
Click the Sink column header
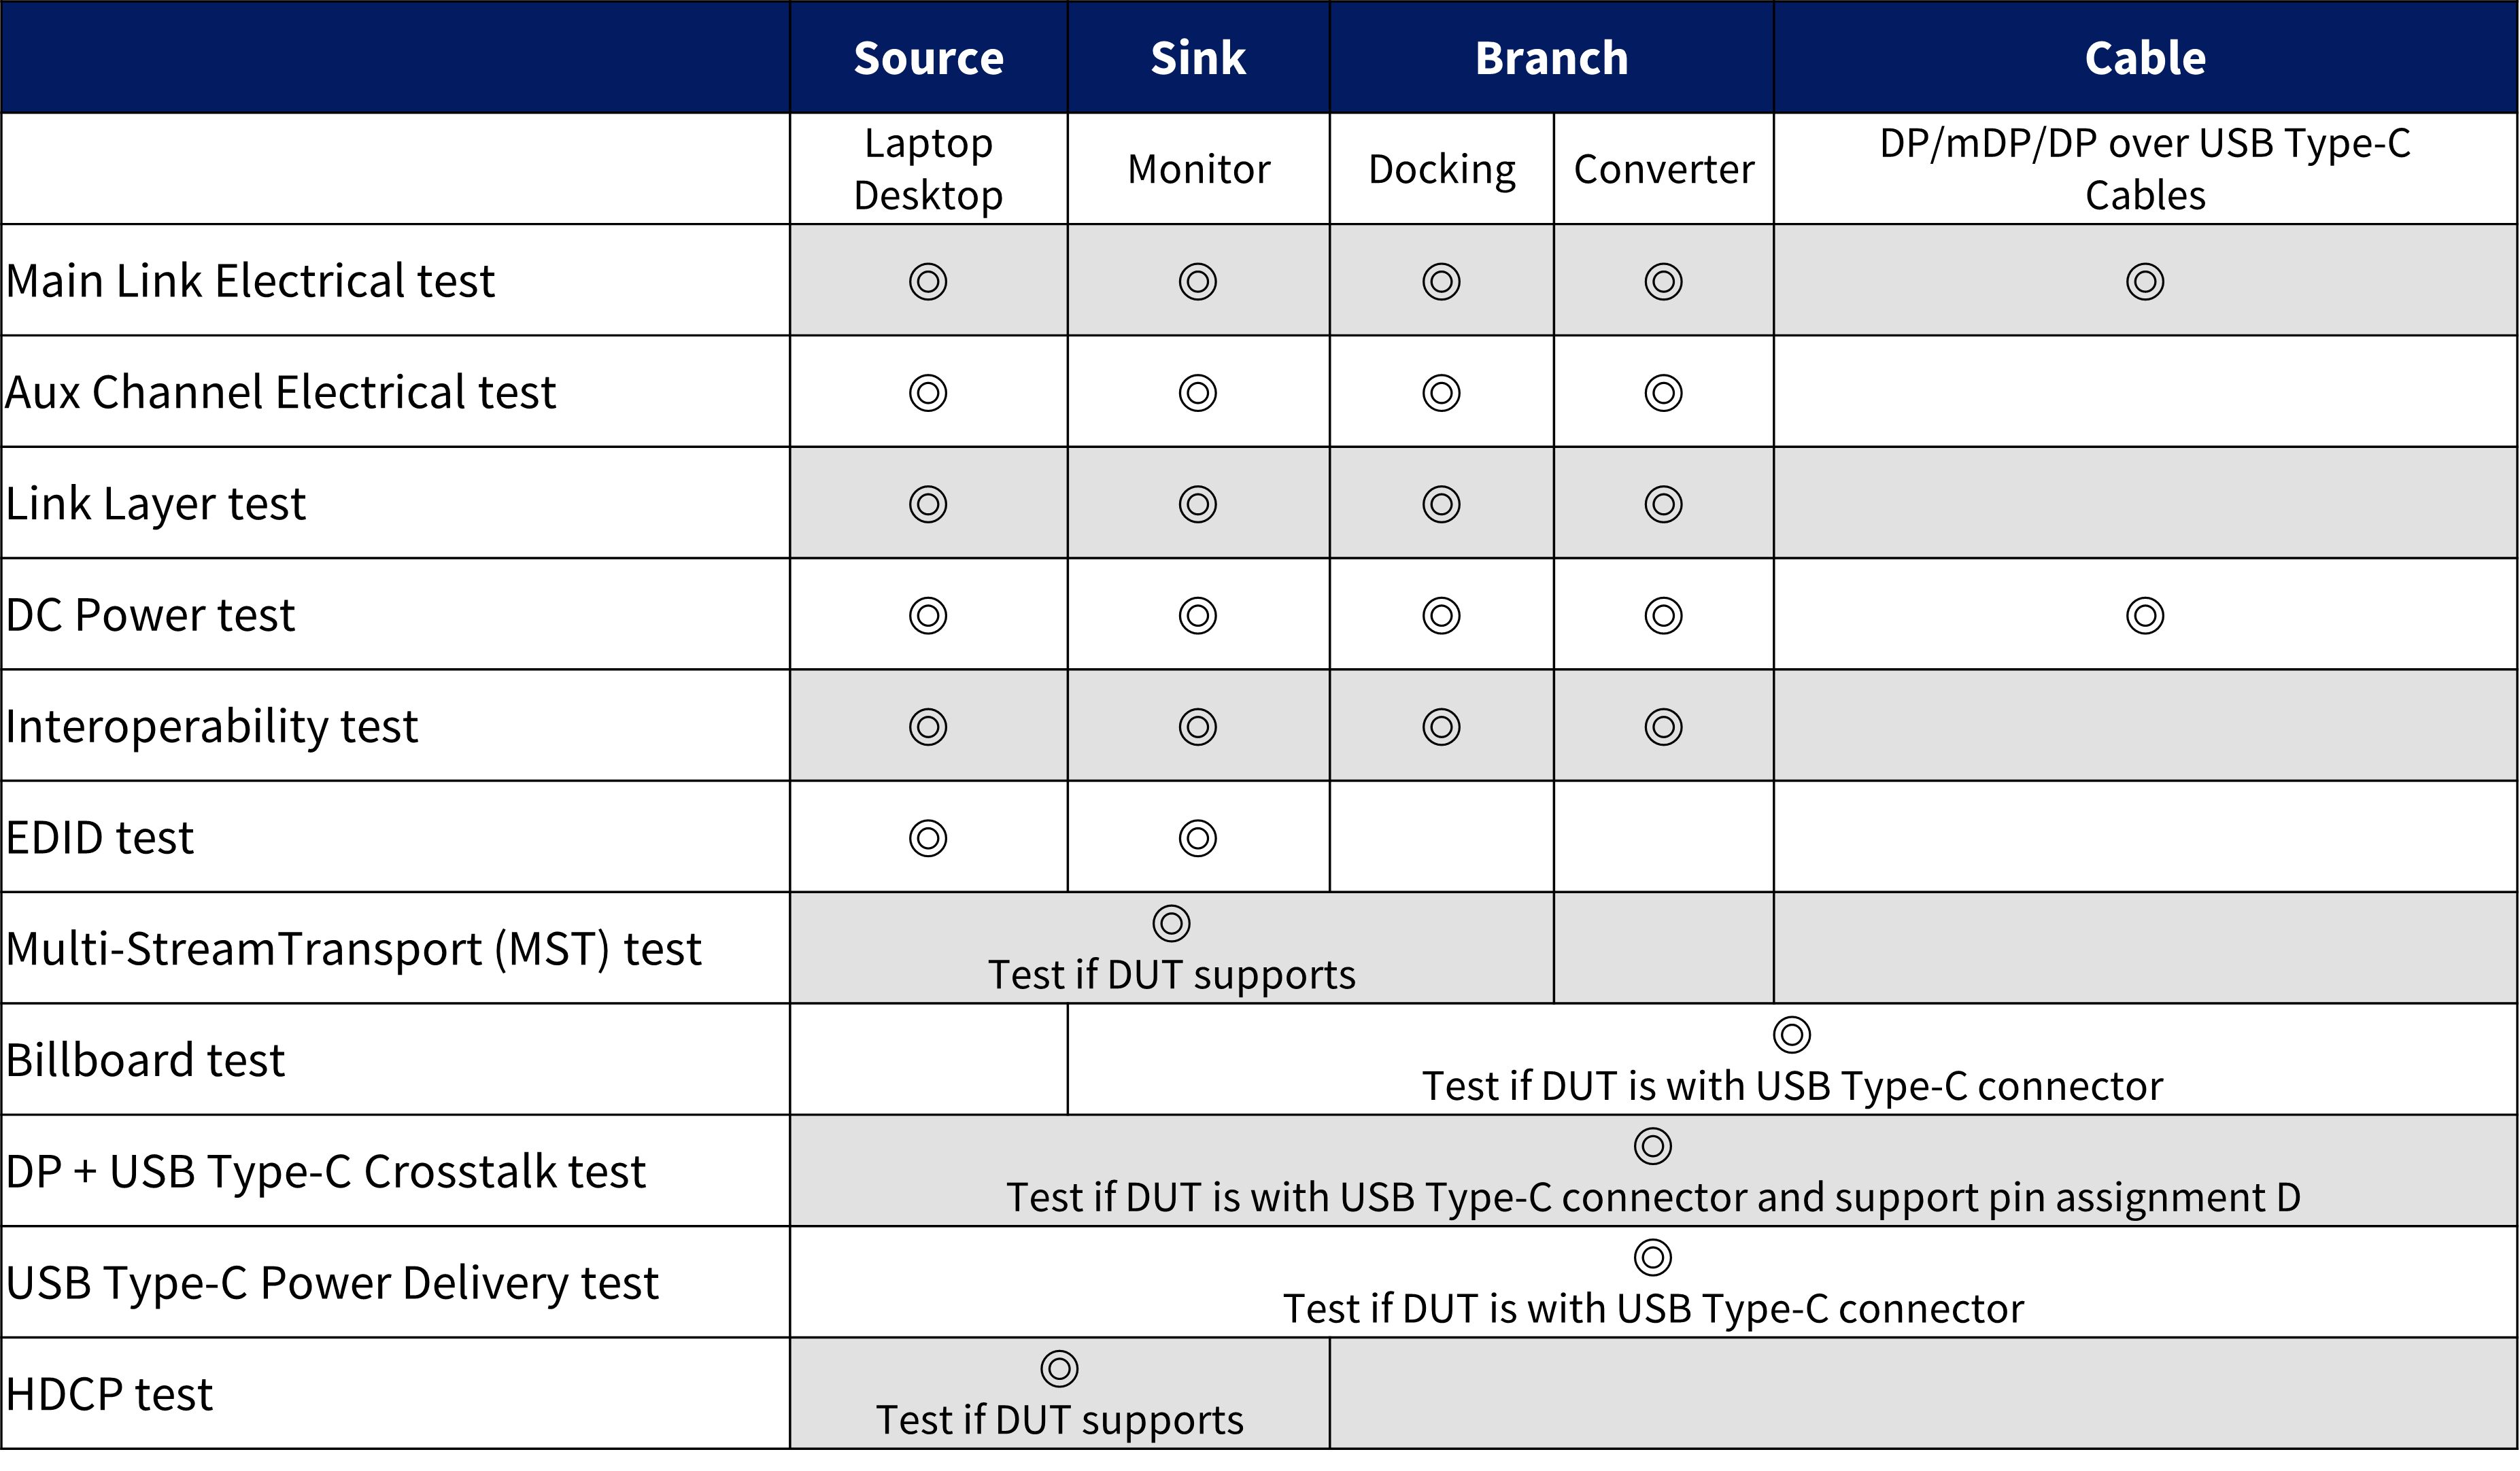click(1198, 58)
